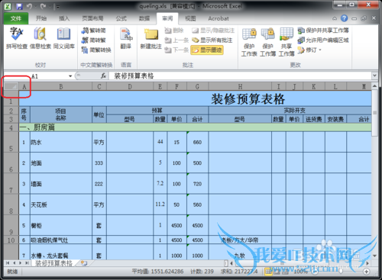Open Chinese conversion options (简繁转换)
Screen dimensions: 382x280
(x=96, y=50)
